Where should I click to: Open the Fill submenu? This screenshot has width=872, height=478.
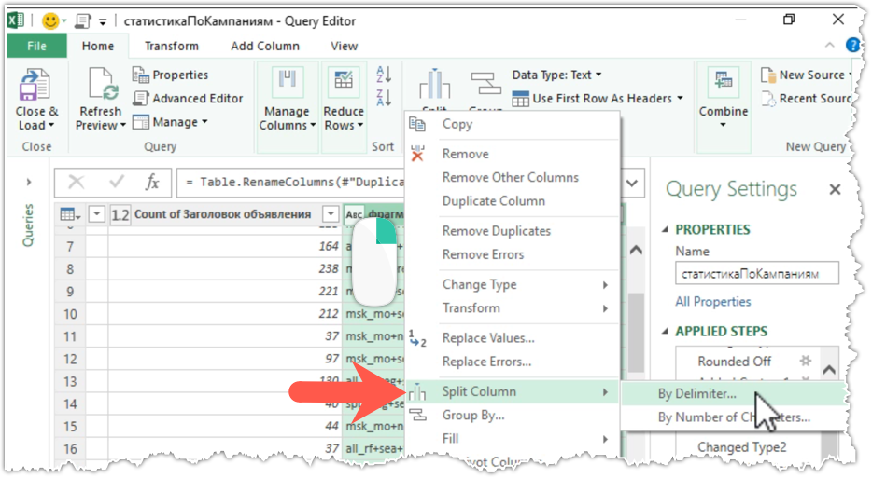pyautogui.click(x=513, y=439)
